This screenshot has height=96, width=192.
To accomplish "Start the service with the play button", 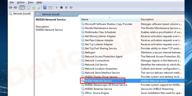I will pyautogui.click(x=56, y=7).
